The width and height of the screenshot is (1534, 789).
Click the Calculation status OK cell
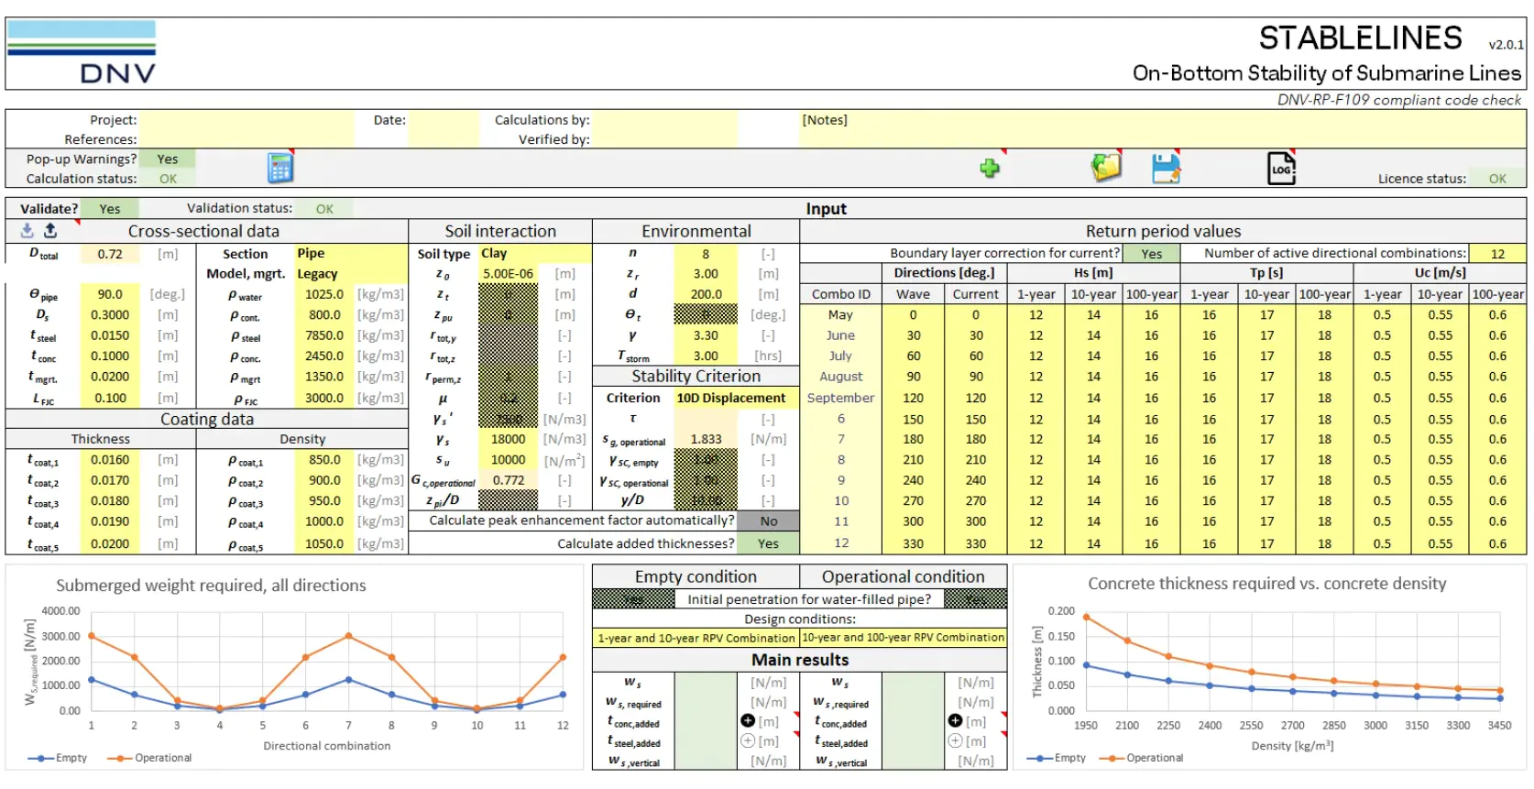point(168,179)
